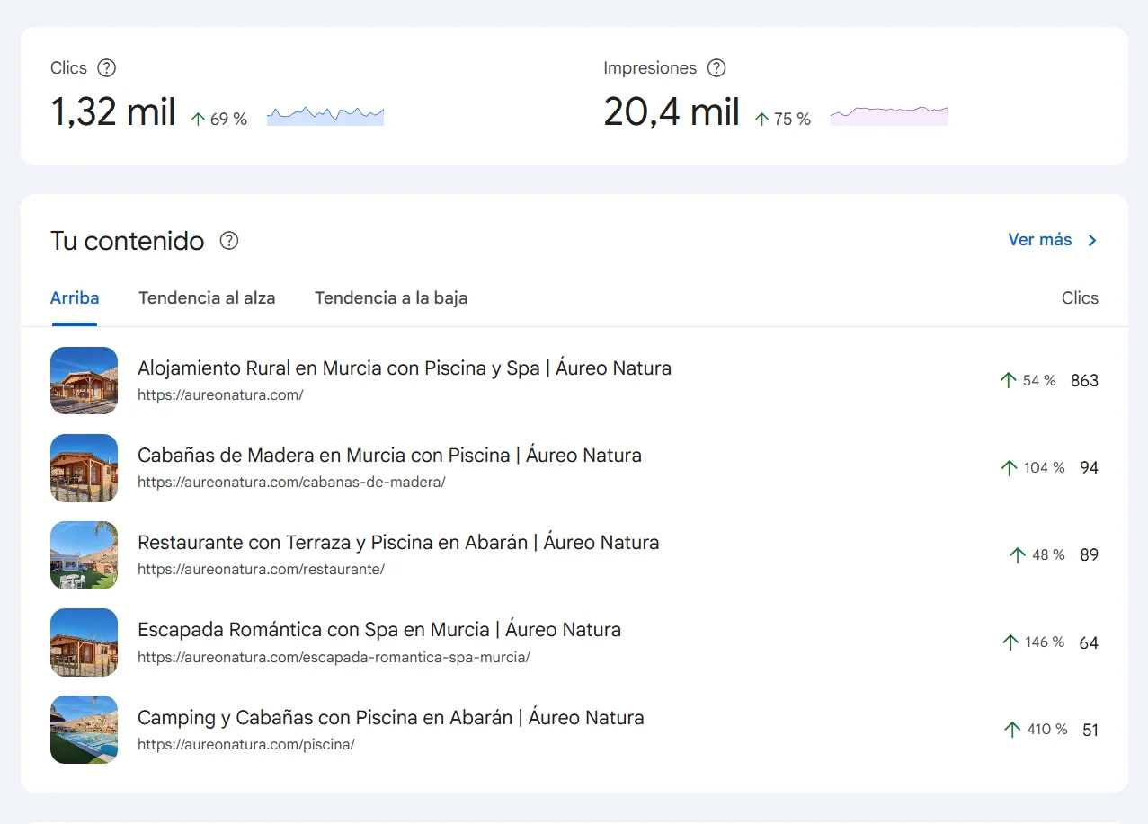Click the 1,32 mil clicks value
This screenshot has height=824, width=1148.
pyautogui.click(x=113, y=112)
